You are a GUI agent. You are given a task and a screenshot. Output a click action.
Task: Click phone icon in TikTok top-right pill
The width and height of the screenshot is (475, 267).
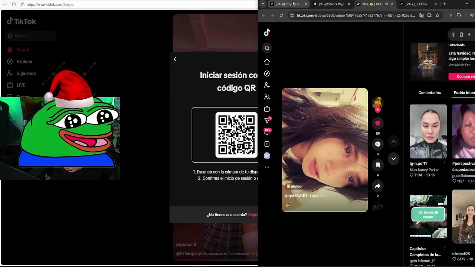click(461, 34)
